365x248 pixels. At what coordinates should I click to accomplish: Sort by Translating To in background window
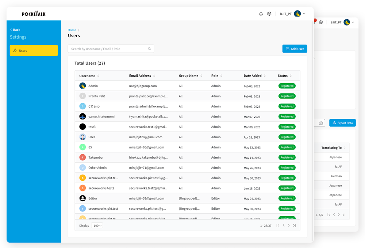[x=345, y=148]
